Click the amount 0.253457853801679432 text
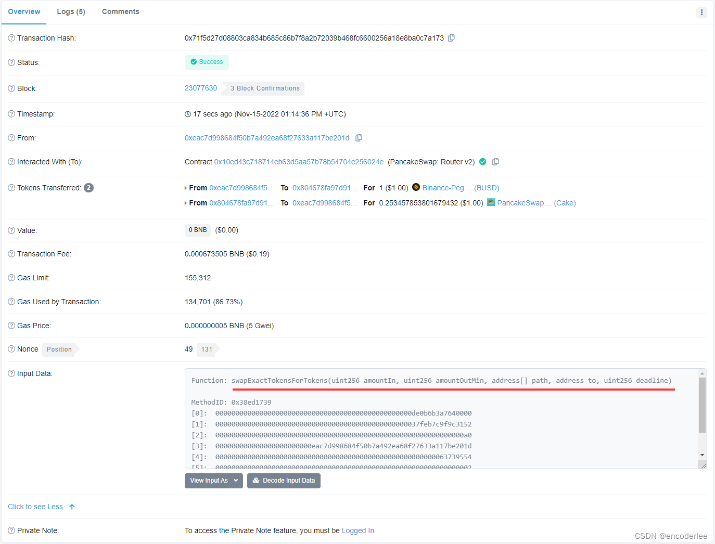The image size is (715, 544). tap(418, 203)
